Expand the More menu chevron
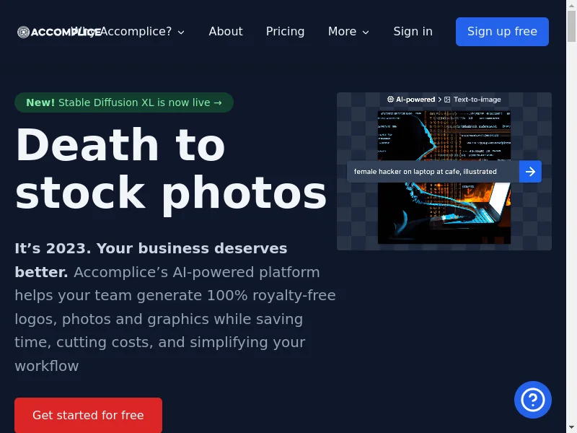Viewport: 577px width, 433px height. click(x=366, y=32)
